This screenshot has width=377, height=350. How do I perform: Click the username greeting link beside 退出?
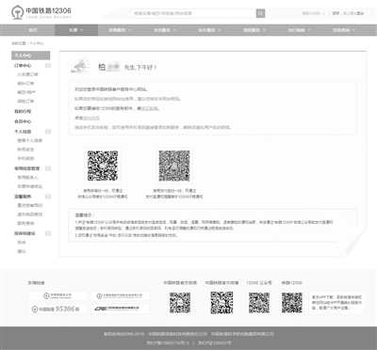347,13
